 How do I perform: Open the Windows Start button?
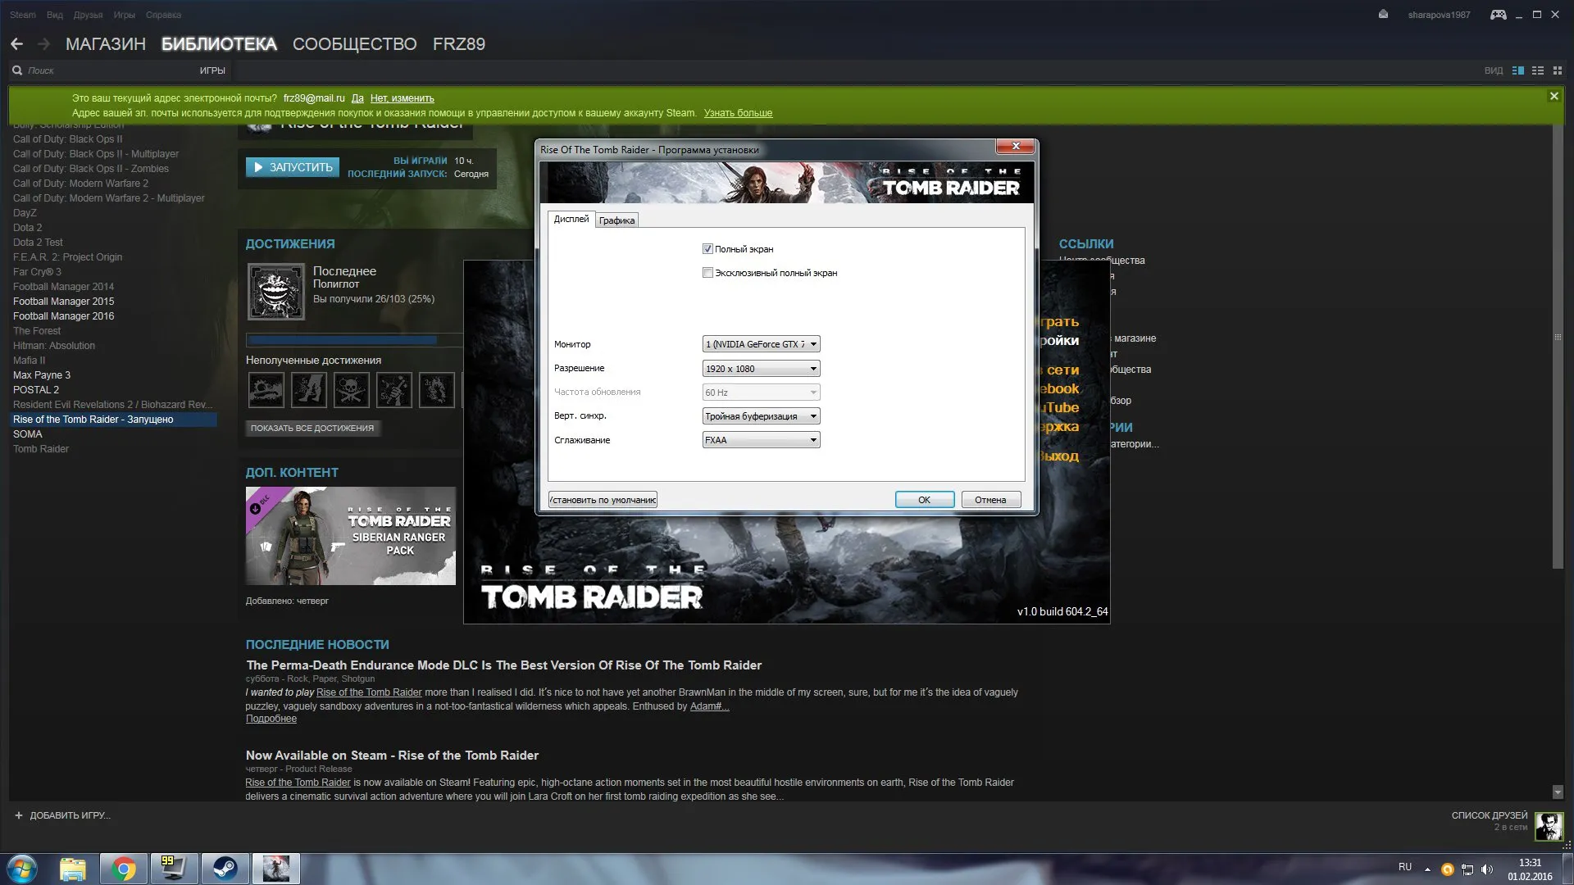click(x=22, y=869)
